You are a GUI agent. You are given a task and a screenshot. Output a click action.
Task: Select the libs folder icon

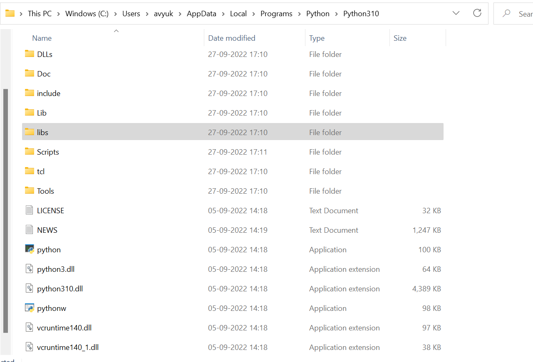click(29, 132)
